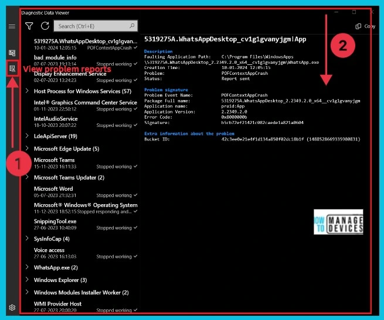Expand the WhatsApp.exe (2) group
The height and width of the screenshot is (320, 384).
[x=27, y=267]
